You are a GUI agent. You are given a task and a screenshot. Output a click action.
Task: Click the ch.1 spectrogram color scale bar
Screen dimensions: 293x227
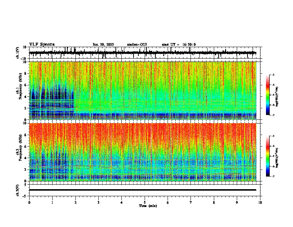point(267,95)
